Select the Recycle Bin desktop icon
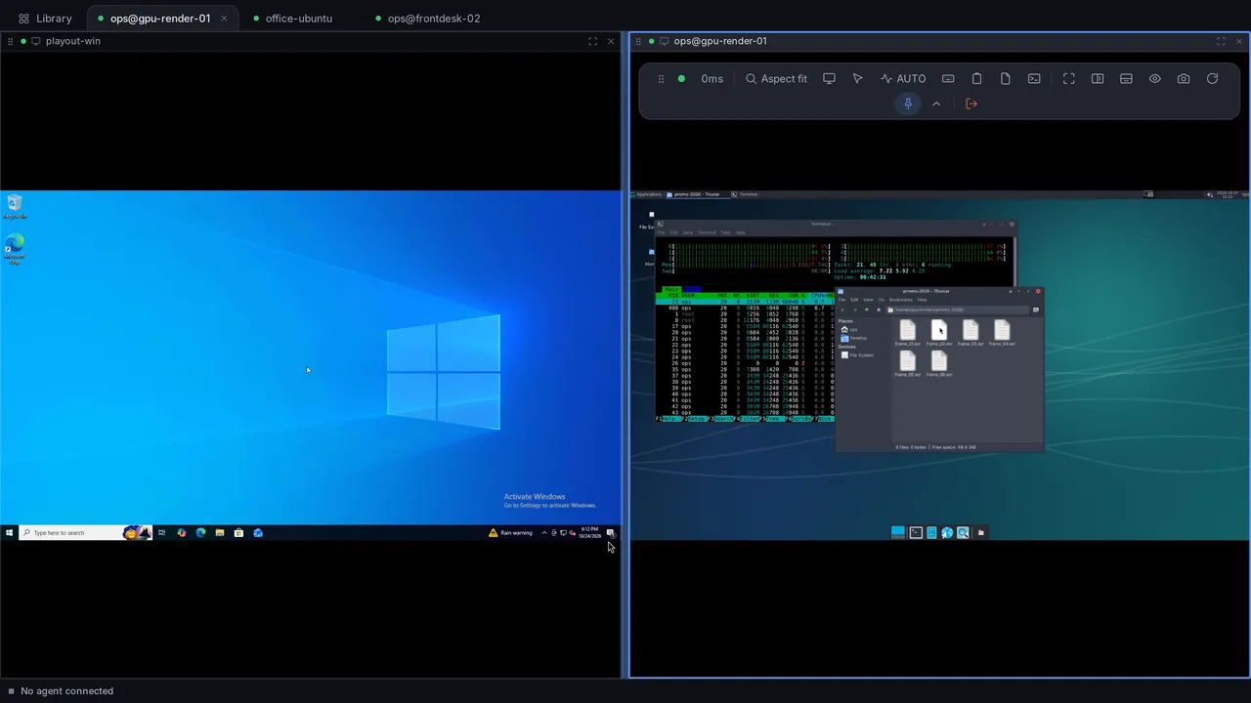This screenshot has height=703, width=1251. pos(15,206)
